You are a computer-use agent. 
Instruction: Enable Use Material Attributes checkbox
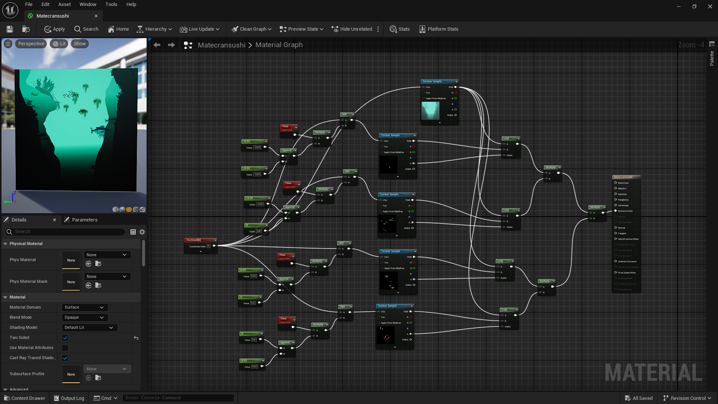click(65, 348)
